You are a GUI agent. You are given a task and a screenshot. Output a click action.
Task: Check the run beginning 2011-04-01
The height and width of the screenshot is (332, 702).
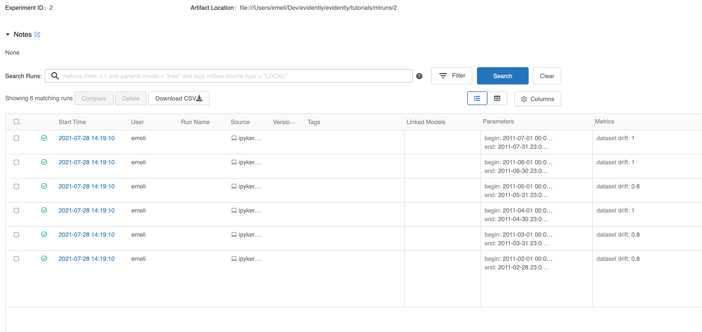pyautogui.click(x=16, y=211)
